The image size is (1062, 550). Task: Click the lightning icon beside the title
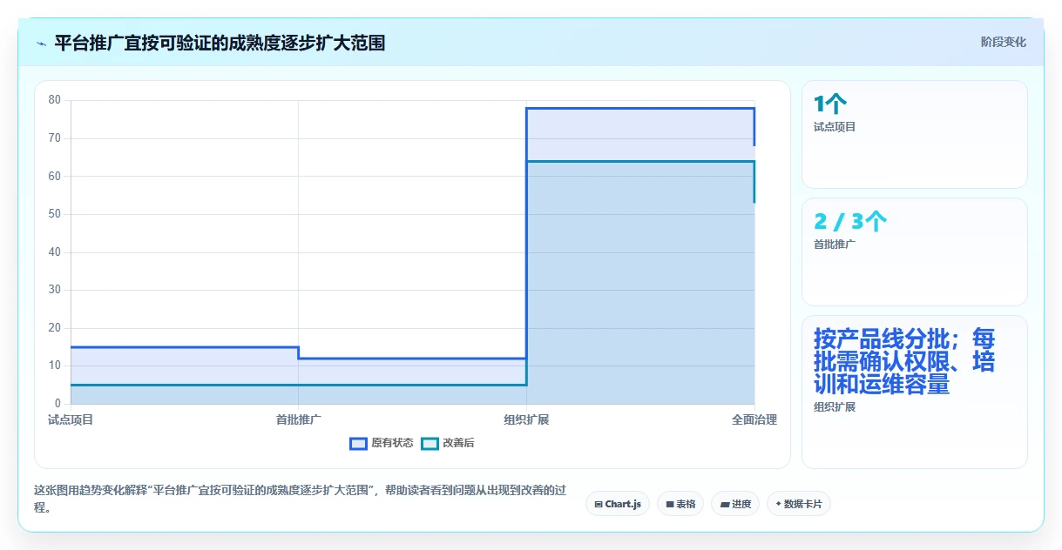tap(42, 44)
